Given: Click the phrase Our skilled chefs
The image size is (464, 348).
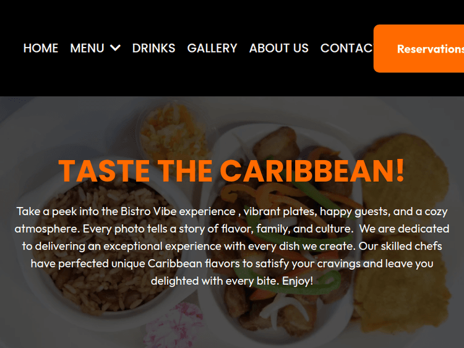Looking at the screenshot, I should click(x=400, y=246).
